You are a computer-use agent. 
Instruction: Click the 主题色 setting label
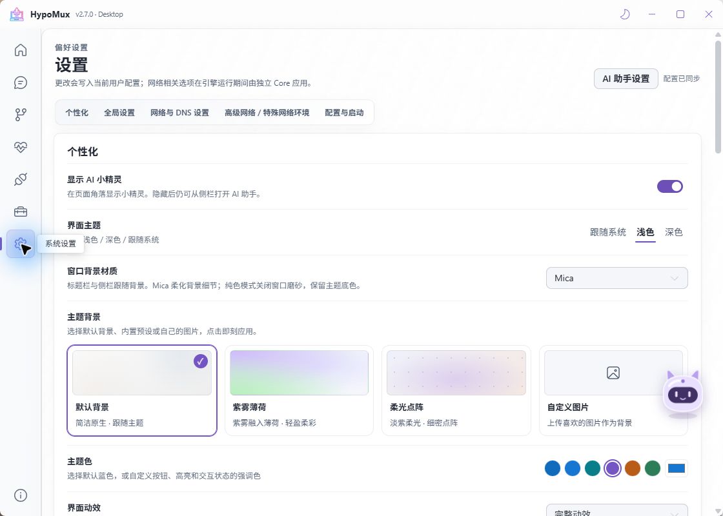(80, 461)
